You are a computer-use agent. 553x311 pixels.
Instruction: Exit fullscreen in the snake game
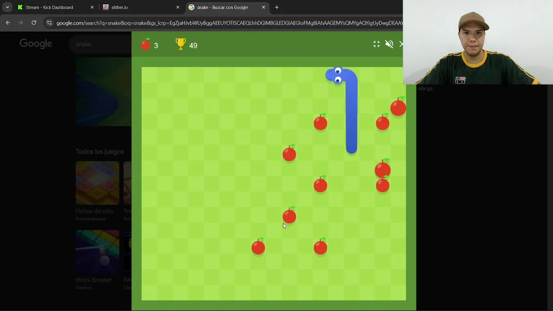(377, 44)
